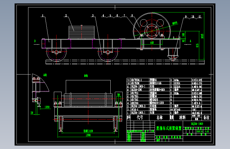Select the green drawing number DQJ34-1900
This screenshot has height=149, width=230.
click(197, 124)
